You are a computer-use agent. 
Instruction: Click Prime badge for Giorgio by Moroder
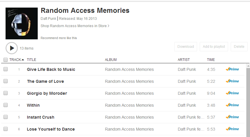(x=232, y=93)
